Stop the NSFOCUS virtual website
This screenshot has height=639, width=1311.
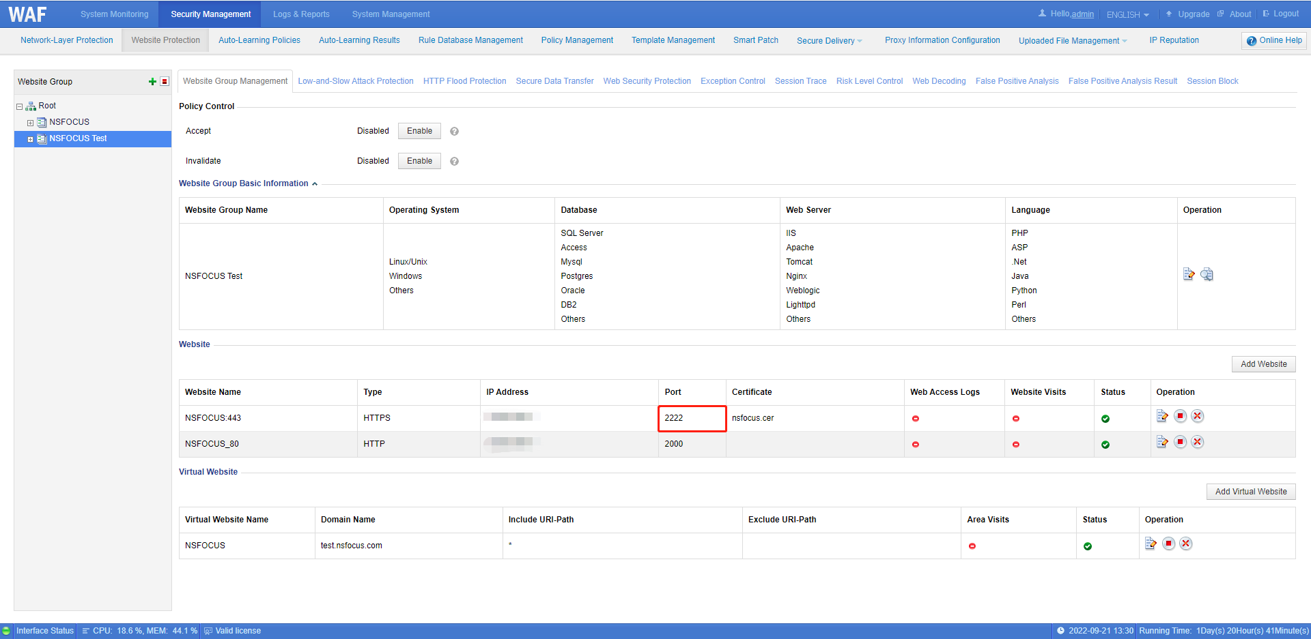(1168, 544)
